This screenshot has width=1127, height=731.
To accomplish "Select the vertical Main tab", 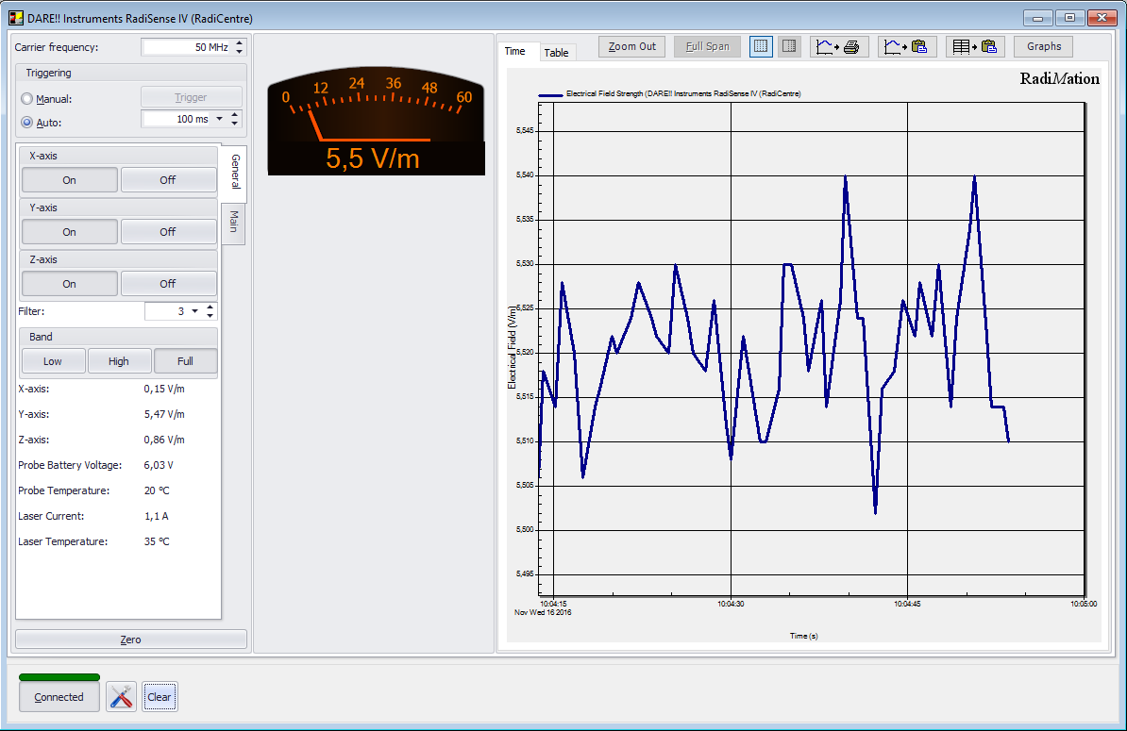I will [233, 224].
